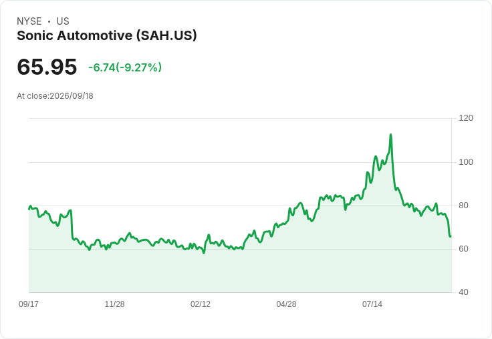The width and height of the screenshot is (492, 339).
Task: Click the 65.95 current price
Action: (47, 67)
